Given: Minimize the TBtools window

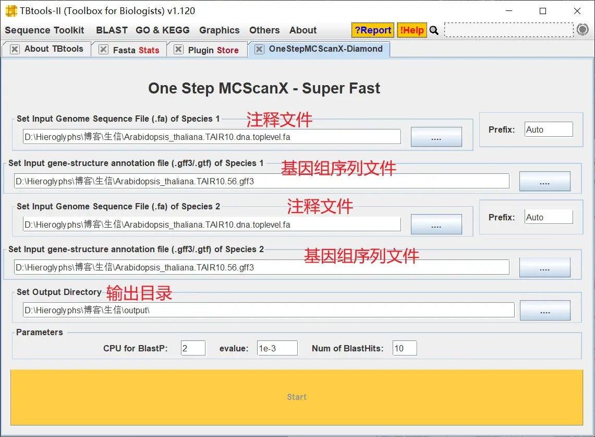Looking at the screenshot, I should pyautogui.click(x=509, y=11).
